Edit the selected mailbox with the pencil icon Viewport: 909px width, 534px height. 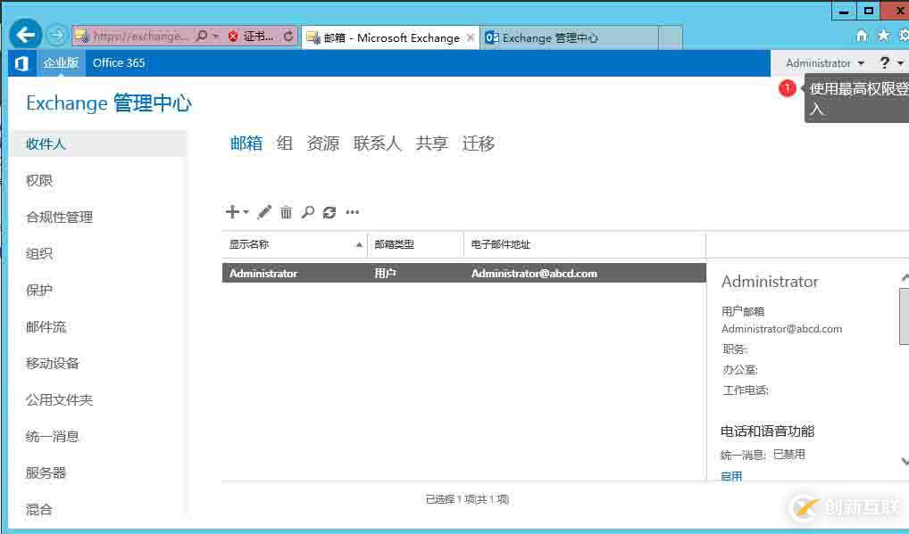pos(264,212)
